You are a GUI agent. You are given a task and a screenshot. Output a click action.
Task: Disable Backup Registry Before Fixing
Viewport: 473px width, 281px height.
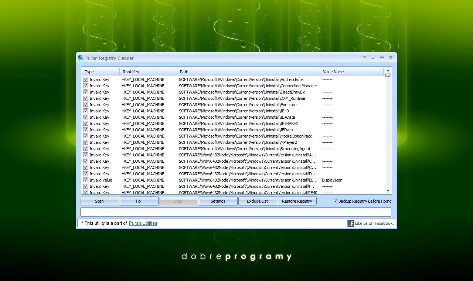point(335,201)
